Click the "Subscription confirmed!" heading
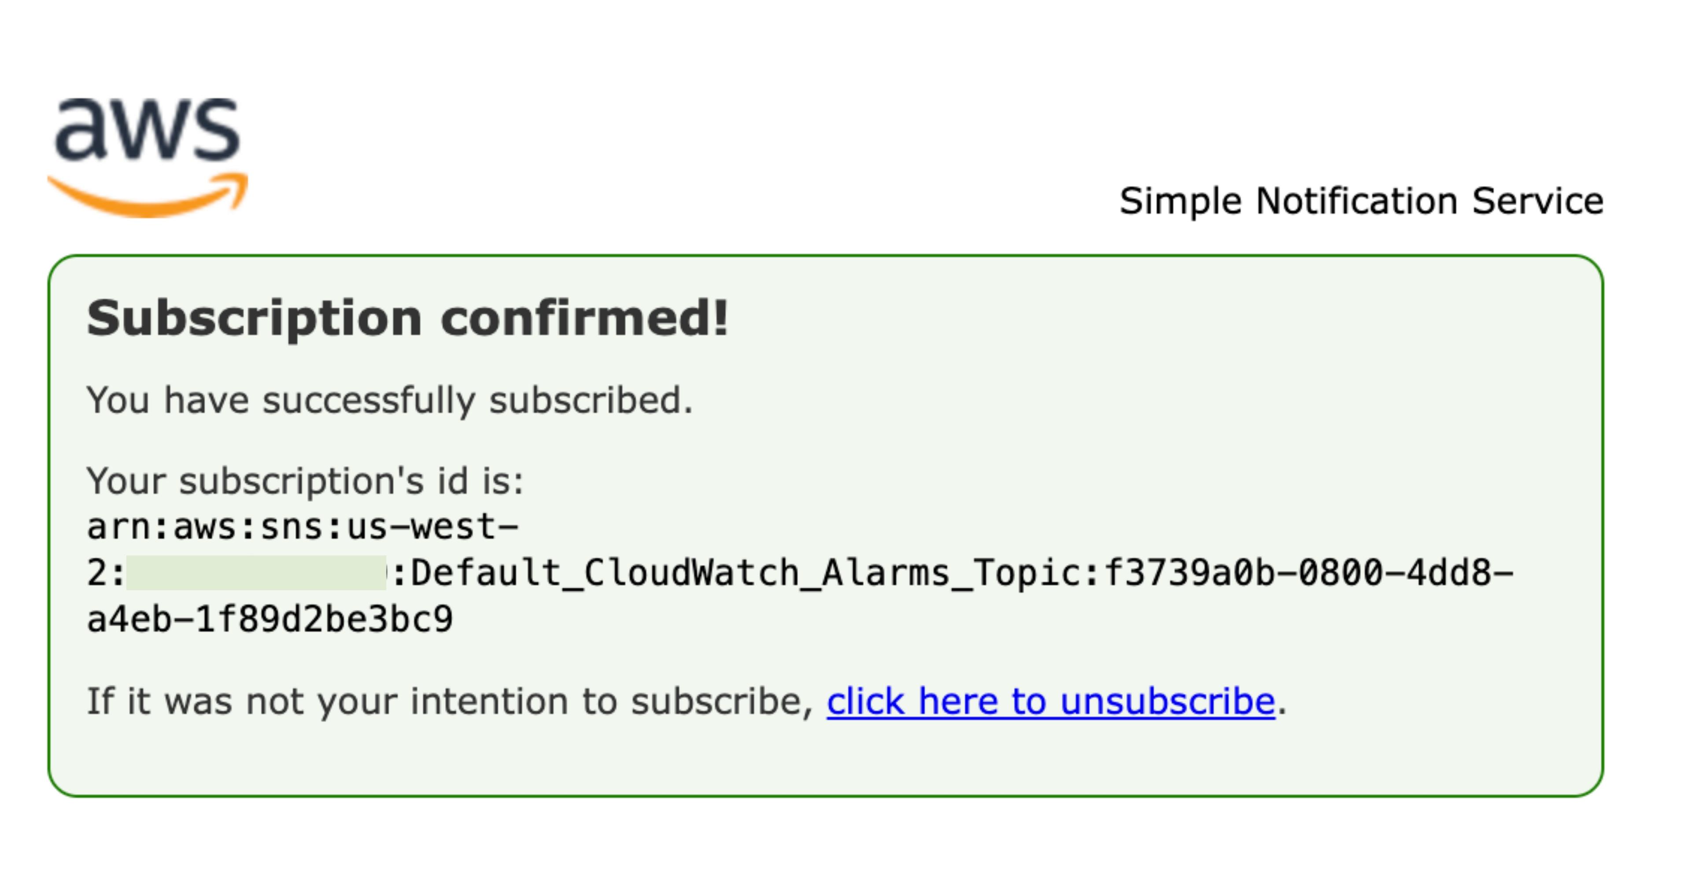This screenshot has width=1691, height=888. pos(407,318)
